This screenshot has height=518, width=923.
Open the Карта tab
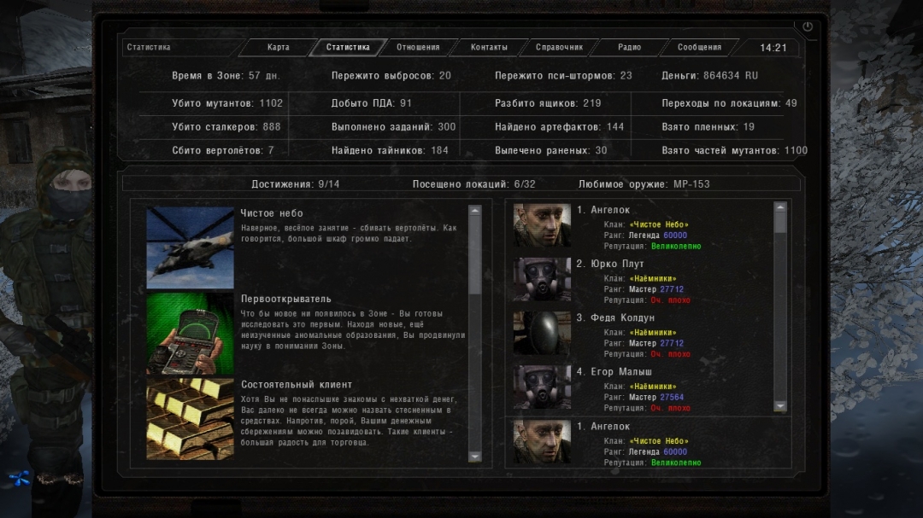tap(279, 47)
